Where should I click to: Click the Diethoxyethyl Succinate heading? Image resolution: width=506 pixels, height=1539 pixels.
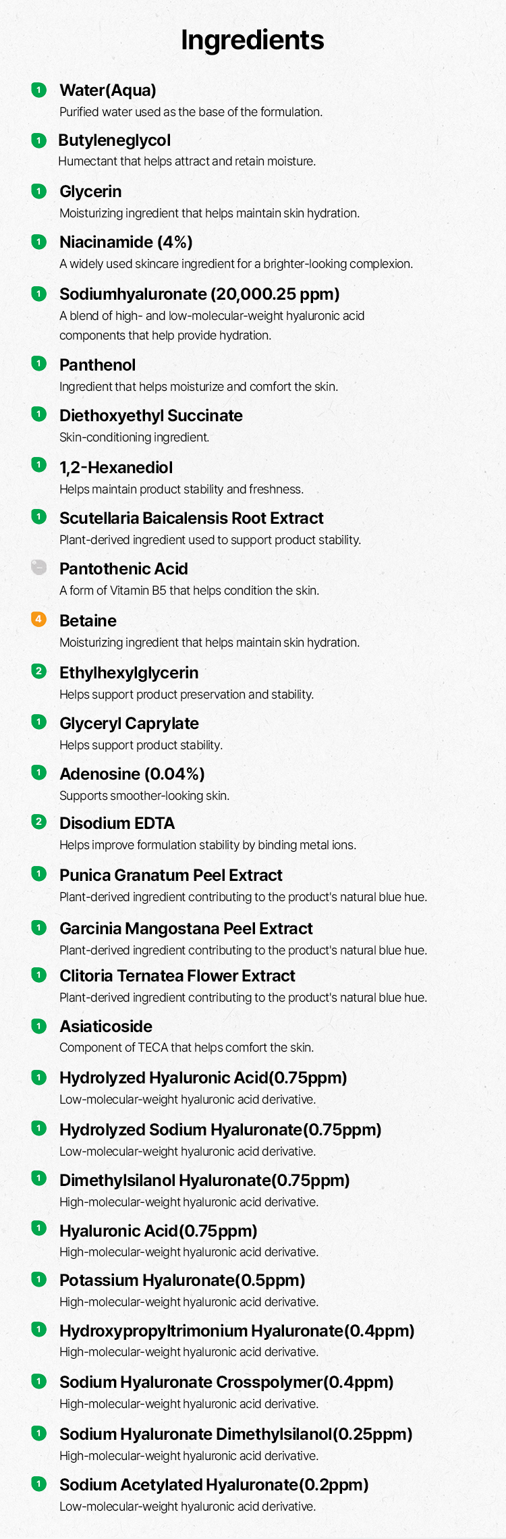(x=151, y=416)
